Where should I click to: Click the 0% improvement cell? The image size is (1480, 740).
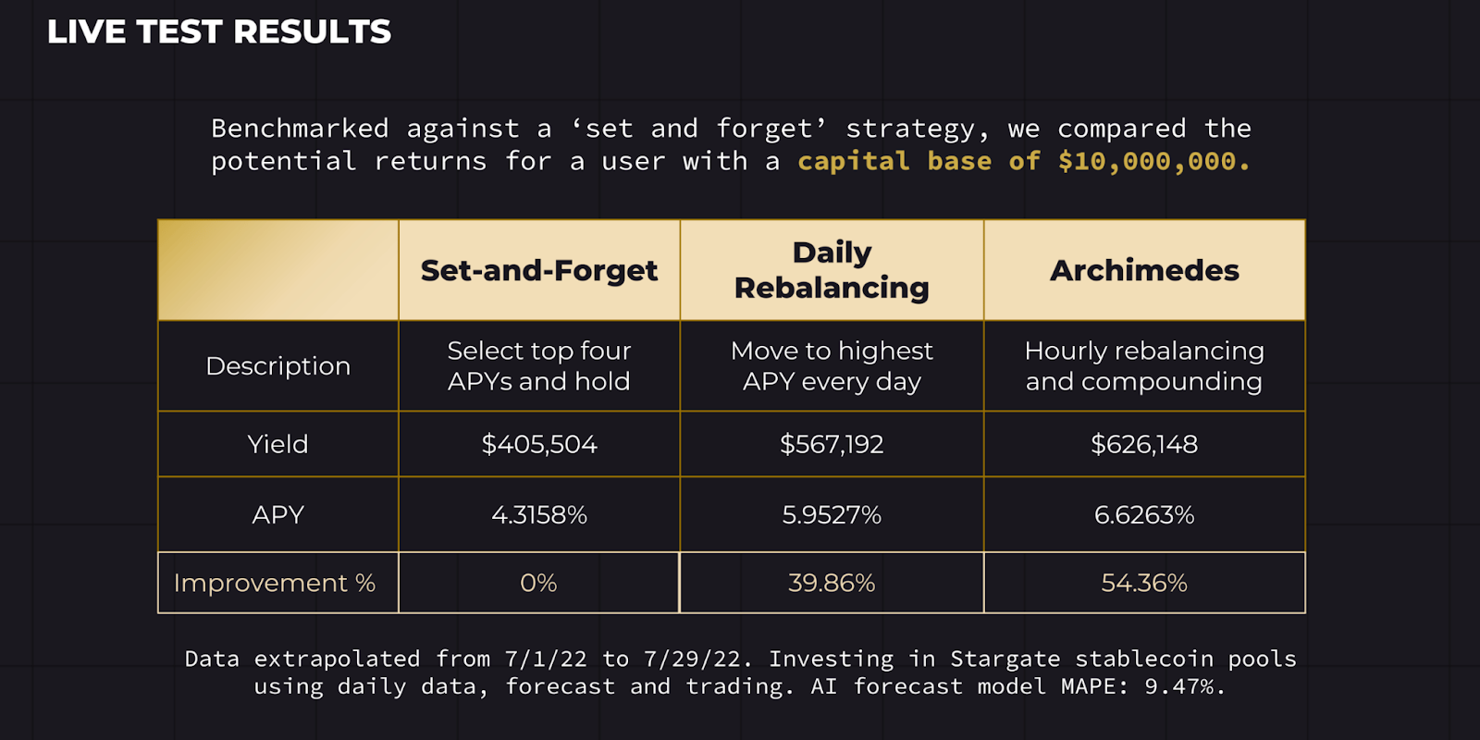coord(538,583)
